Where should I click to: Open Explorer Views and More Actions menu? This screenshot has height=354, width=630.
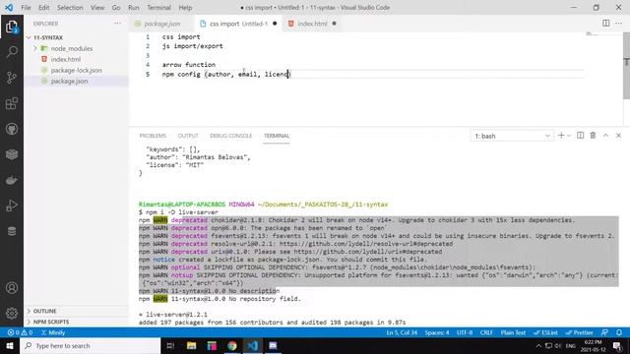click(117, 24)
